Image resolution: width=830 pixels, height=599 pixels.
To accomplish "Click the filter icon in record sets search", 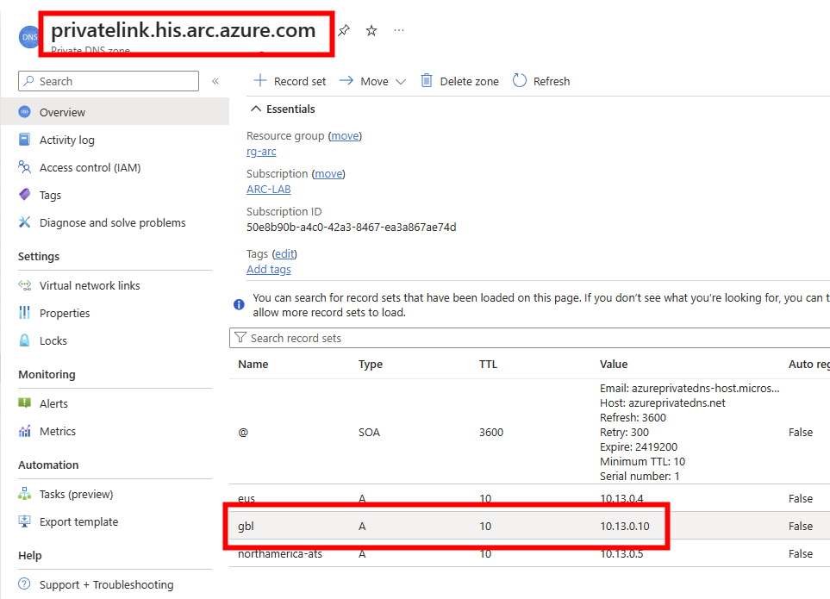I will click(240, 338).
